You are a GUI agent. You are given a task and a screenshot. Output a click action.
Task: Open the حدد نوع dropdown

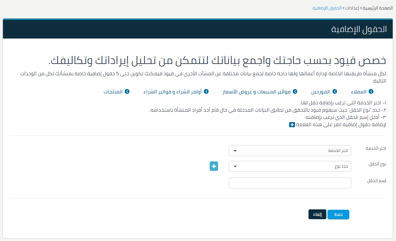tap(290, 166)
